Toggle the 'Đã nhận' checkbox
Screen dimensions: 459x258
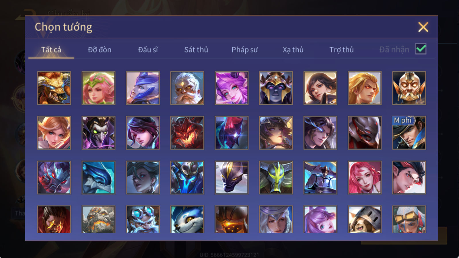[421, 49]
